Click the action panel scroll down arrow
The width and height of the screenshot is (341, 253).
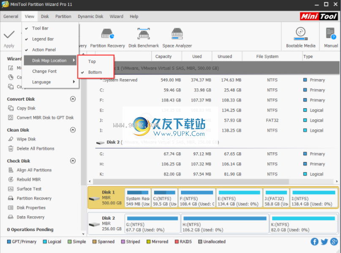[83, 234]
